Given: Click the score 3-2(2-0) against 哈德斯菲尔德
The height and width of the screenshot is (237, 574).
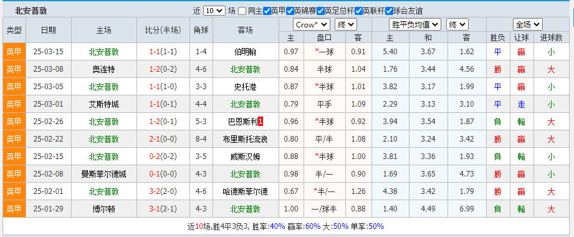Looking at the screenshot, I should tap(163, 191).
